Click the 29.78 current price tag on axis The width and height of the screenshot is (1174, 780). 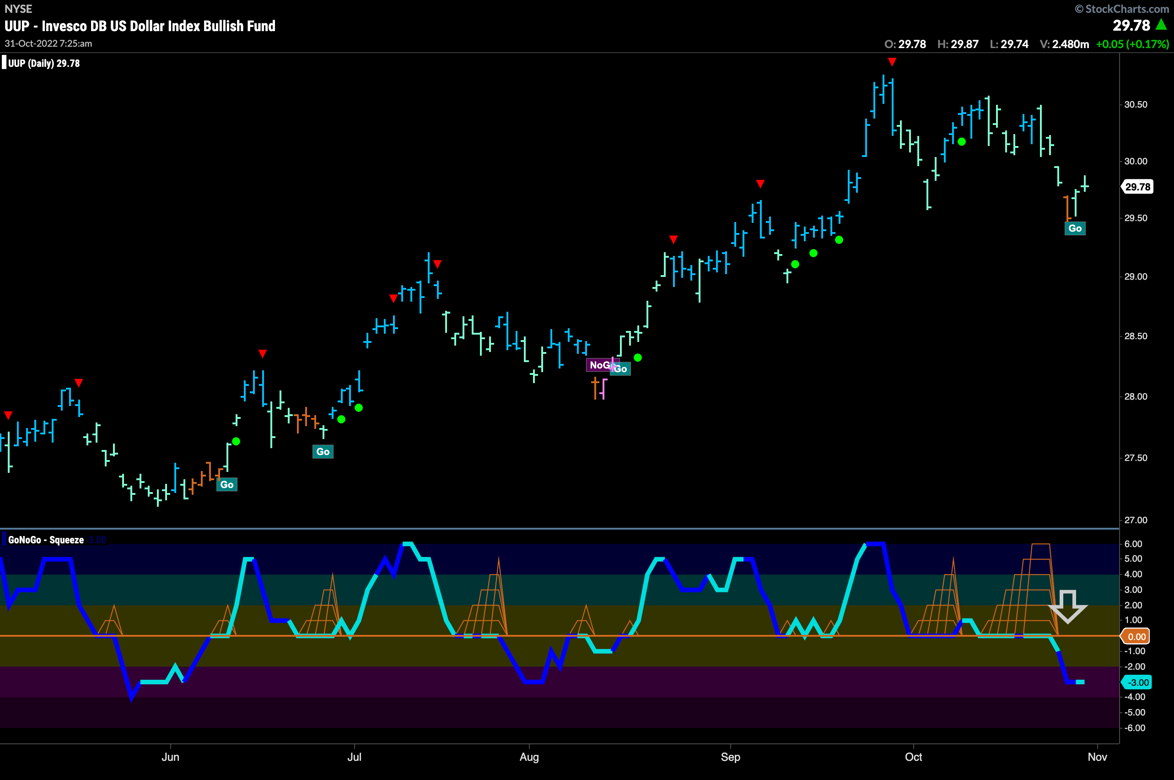[1138, 187]
